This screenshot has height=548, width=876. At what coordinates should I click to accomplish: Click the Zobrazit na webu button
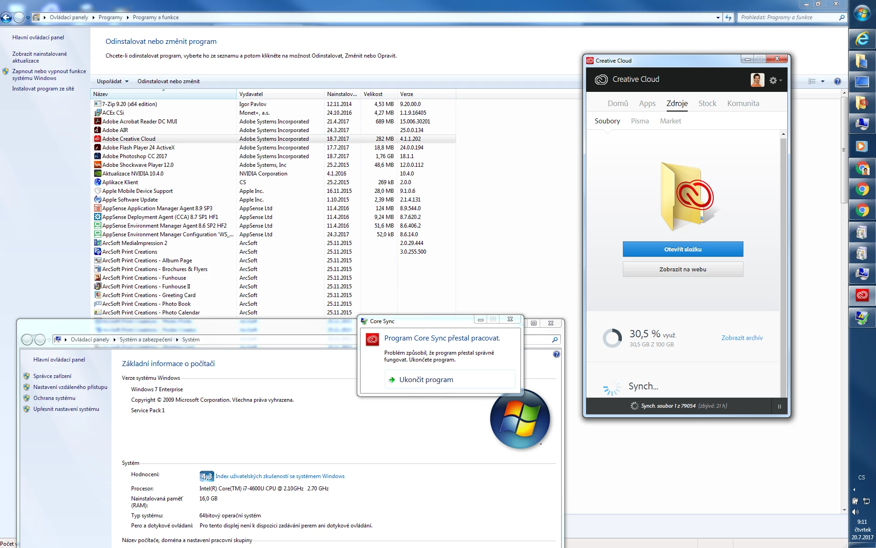point(683,269)
